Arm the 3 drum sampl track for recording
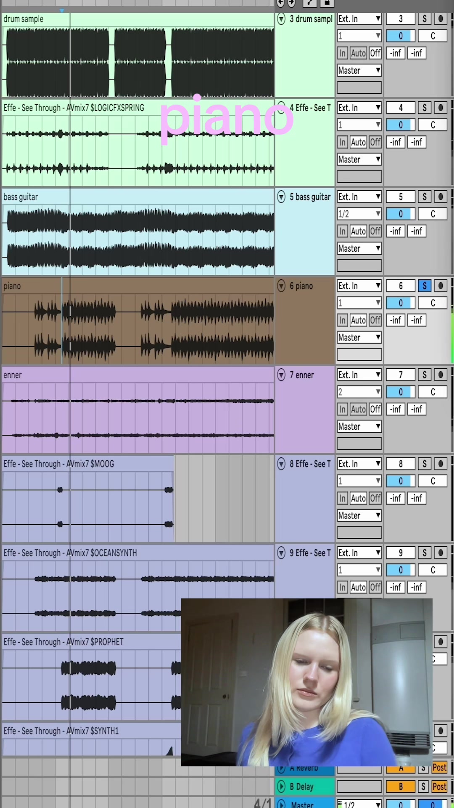Viewport: 454px width, 808px height. click(440, 19)
